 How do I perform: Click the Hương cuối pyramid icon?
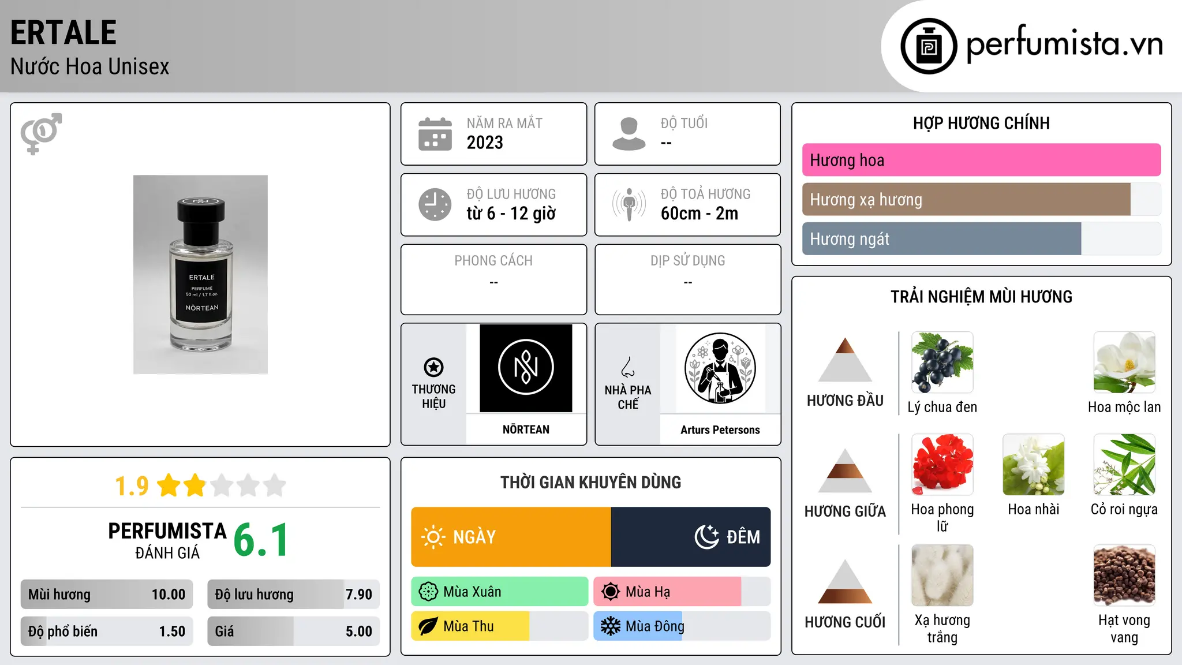(845, 581)
